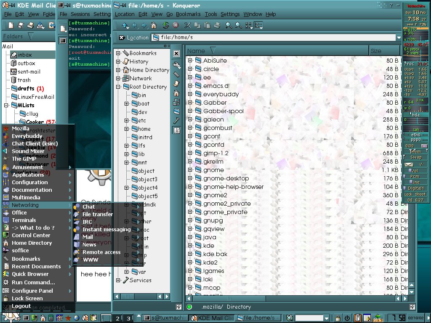Go up one directory in Konqueror
The height and width of the screenshot is (323, 431).
tap(125, 26)
